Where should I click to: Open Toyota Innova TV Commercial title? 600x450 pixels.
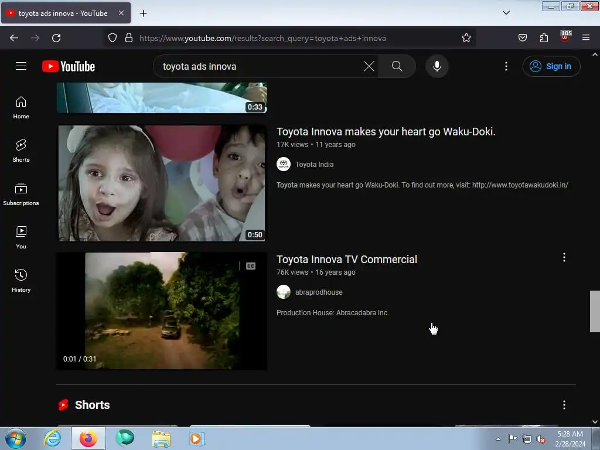pos(347,260)
